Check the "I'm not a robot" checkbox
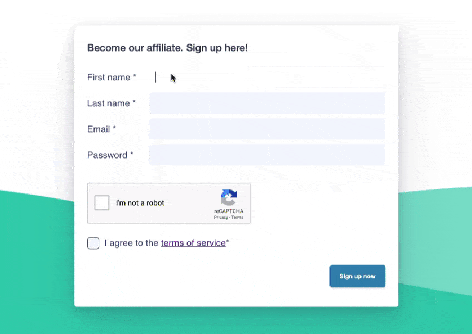The height and width of the screenshot is (334, 472). coord(102,202)
